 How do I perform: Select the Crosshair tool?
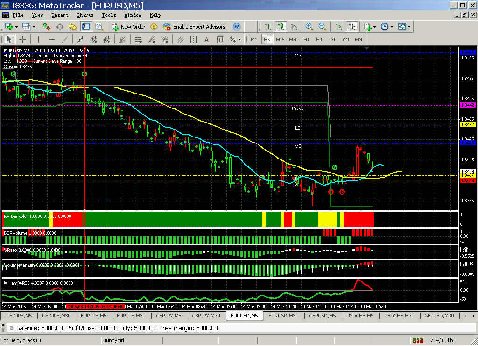click(x=22, y=39)
